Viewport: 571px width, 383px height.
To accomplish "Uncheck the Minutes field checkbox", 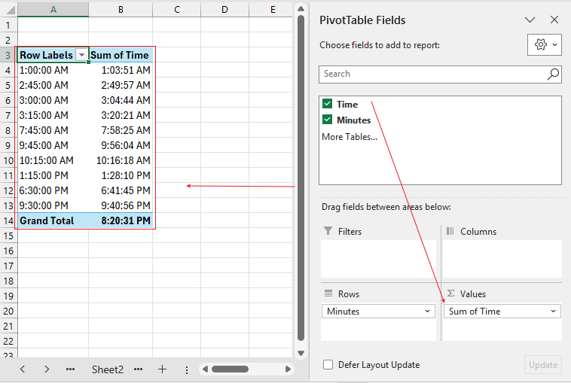I will pos(327,120).
